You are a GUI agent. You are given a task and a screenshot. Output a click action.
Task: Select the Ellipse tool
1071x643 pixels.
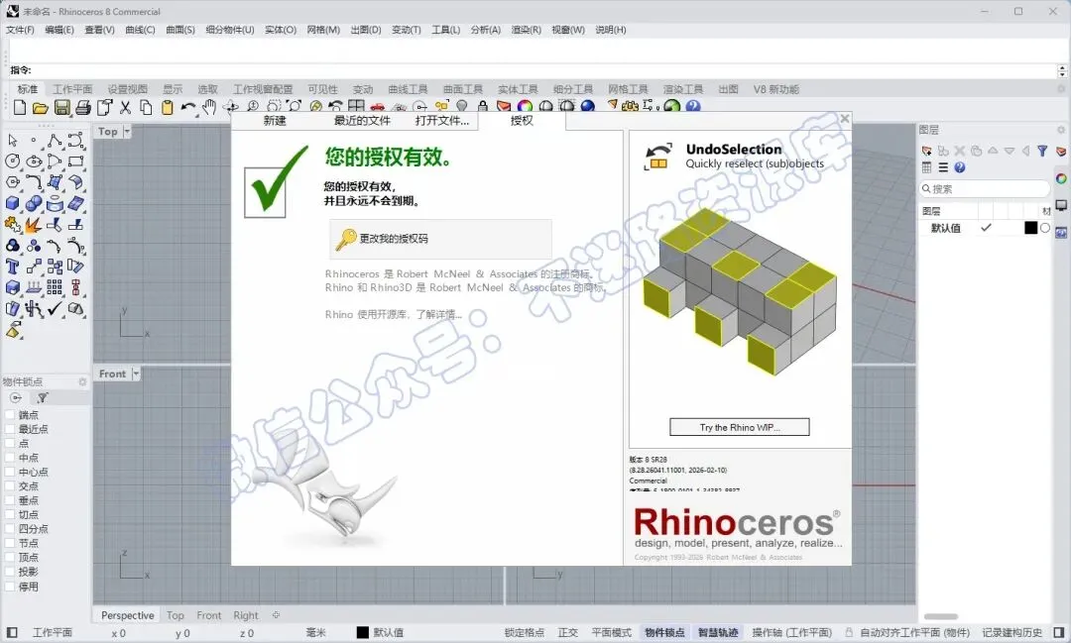34,161
